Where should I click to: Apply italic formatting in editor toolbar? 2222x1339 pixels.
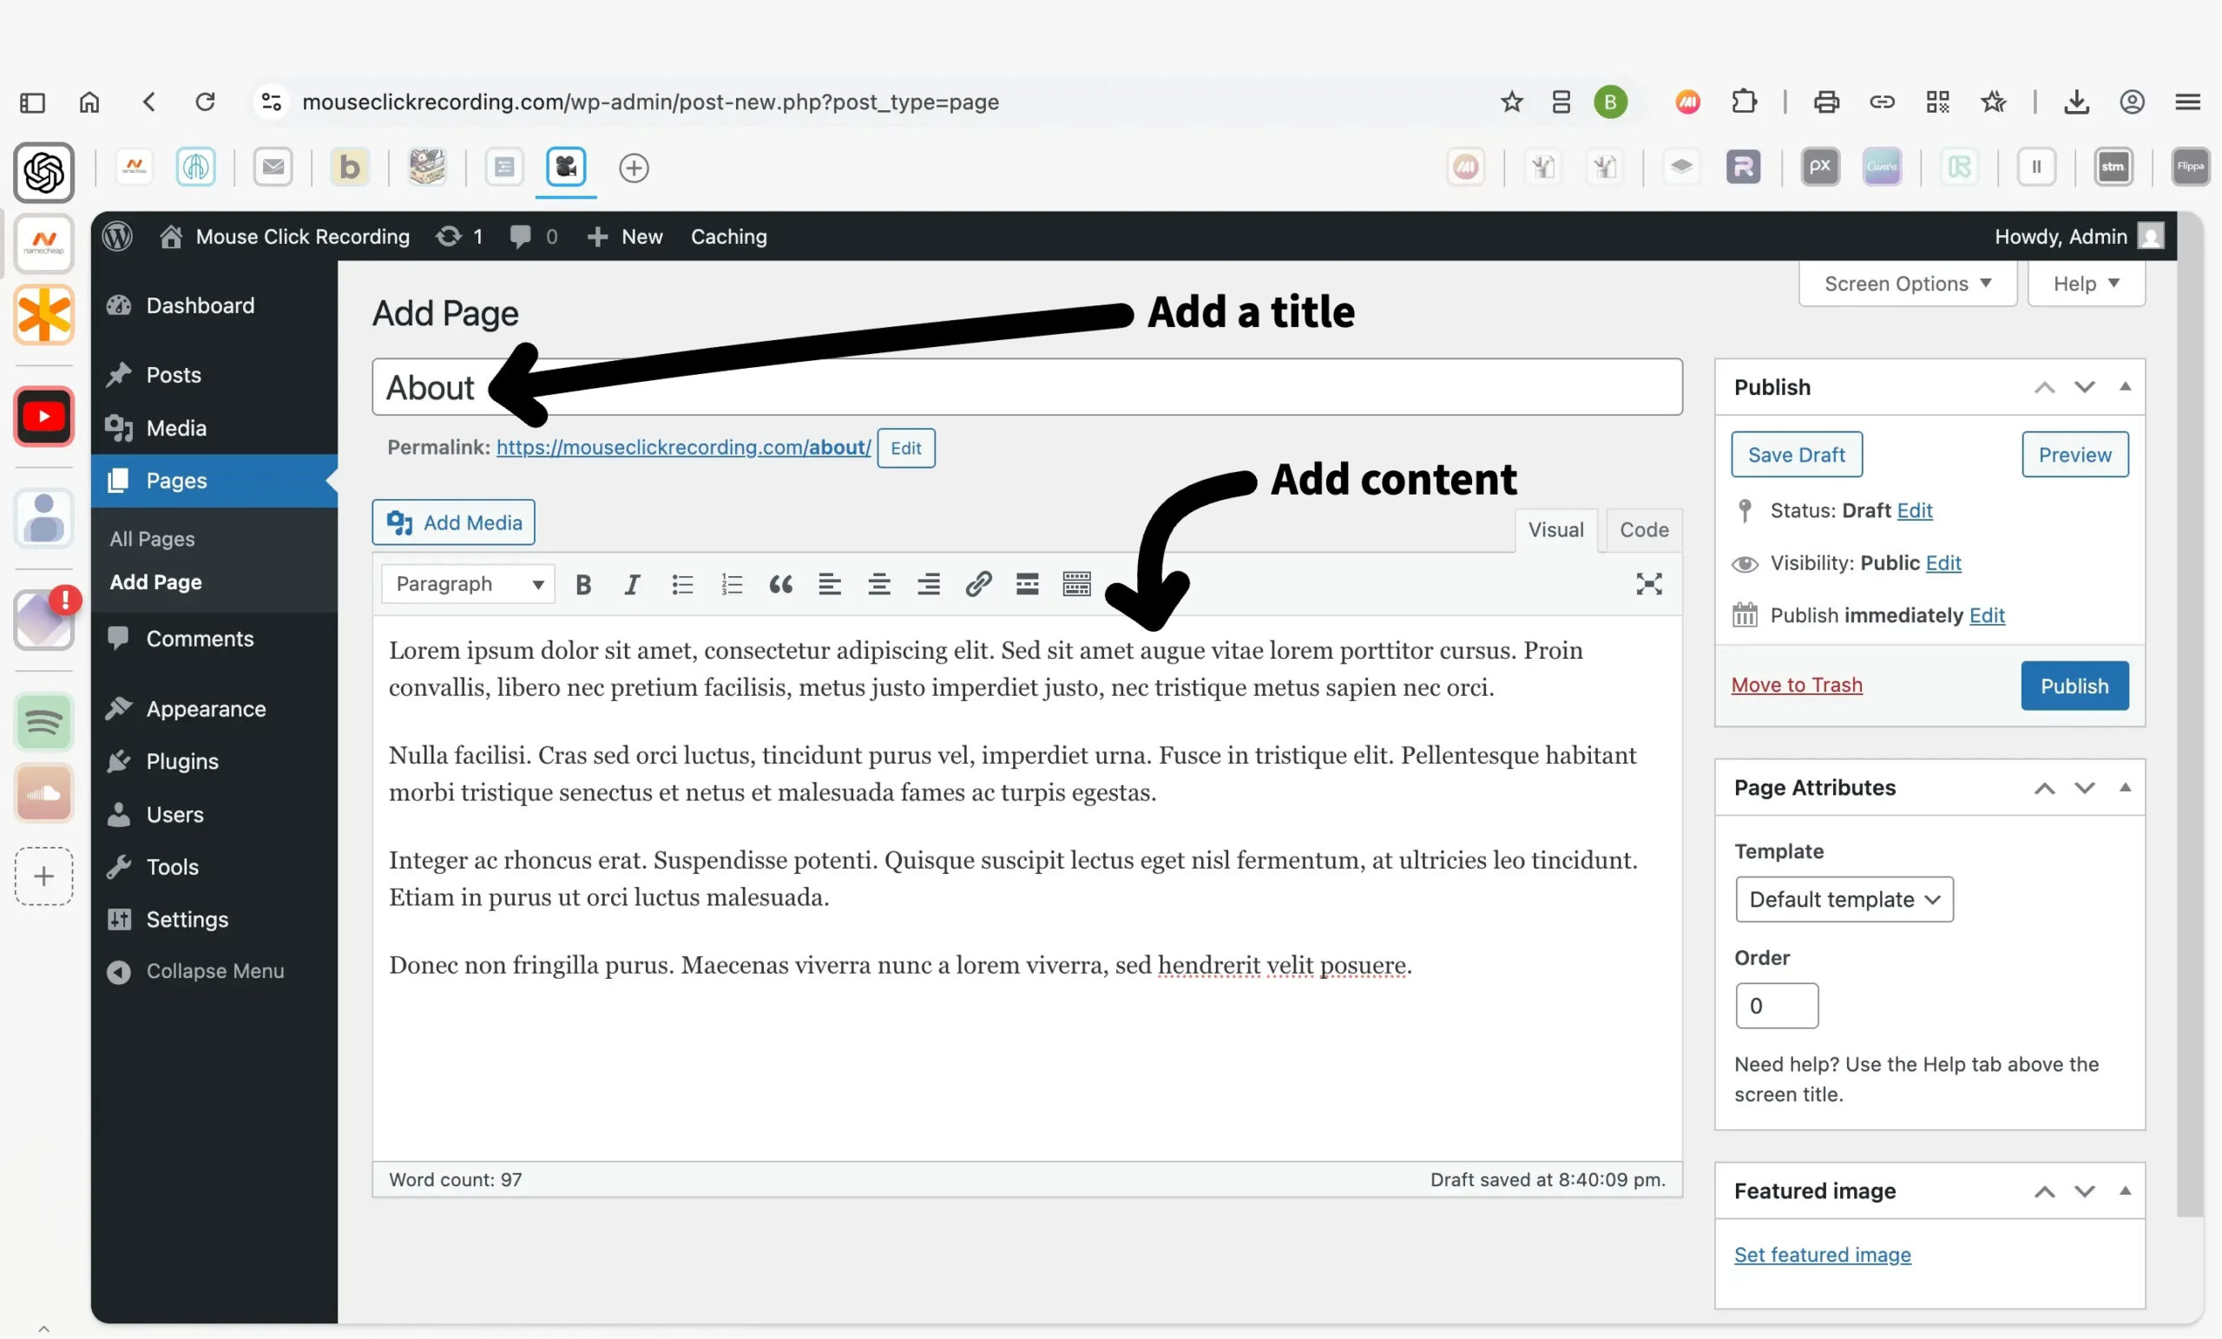[x=631, y=584]
